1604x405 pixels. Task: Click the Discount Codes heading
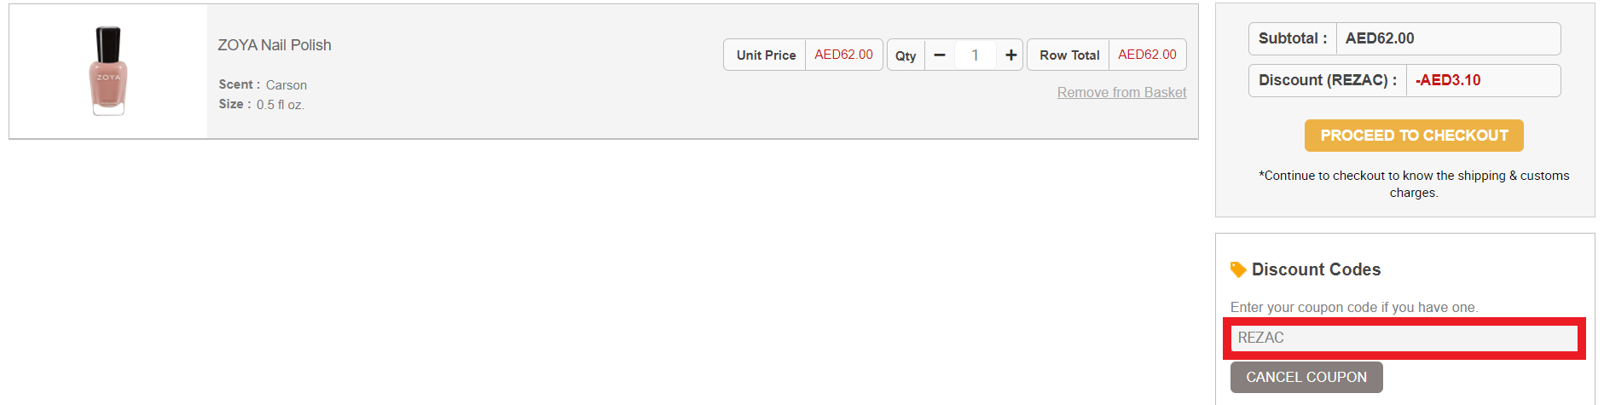click(1316, 269)
